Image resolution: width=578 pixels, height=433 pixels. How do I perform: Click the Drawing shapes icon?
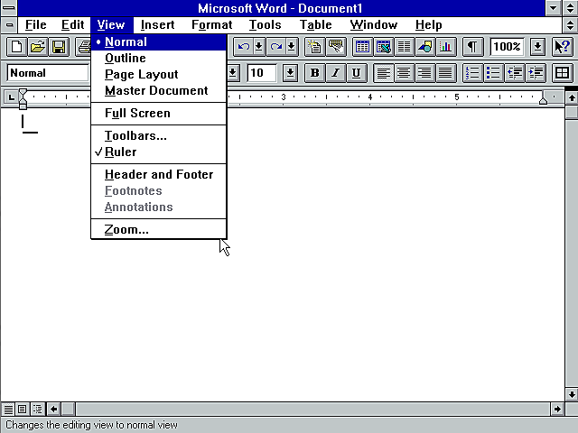tap(425, 47)
